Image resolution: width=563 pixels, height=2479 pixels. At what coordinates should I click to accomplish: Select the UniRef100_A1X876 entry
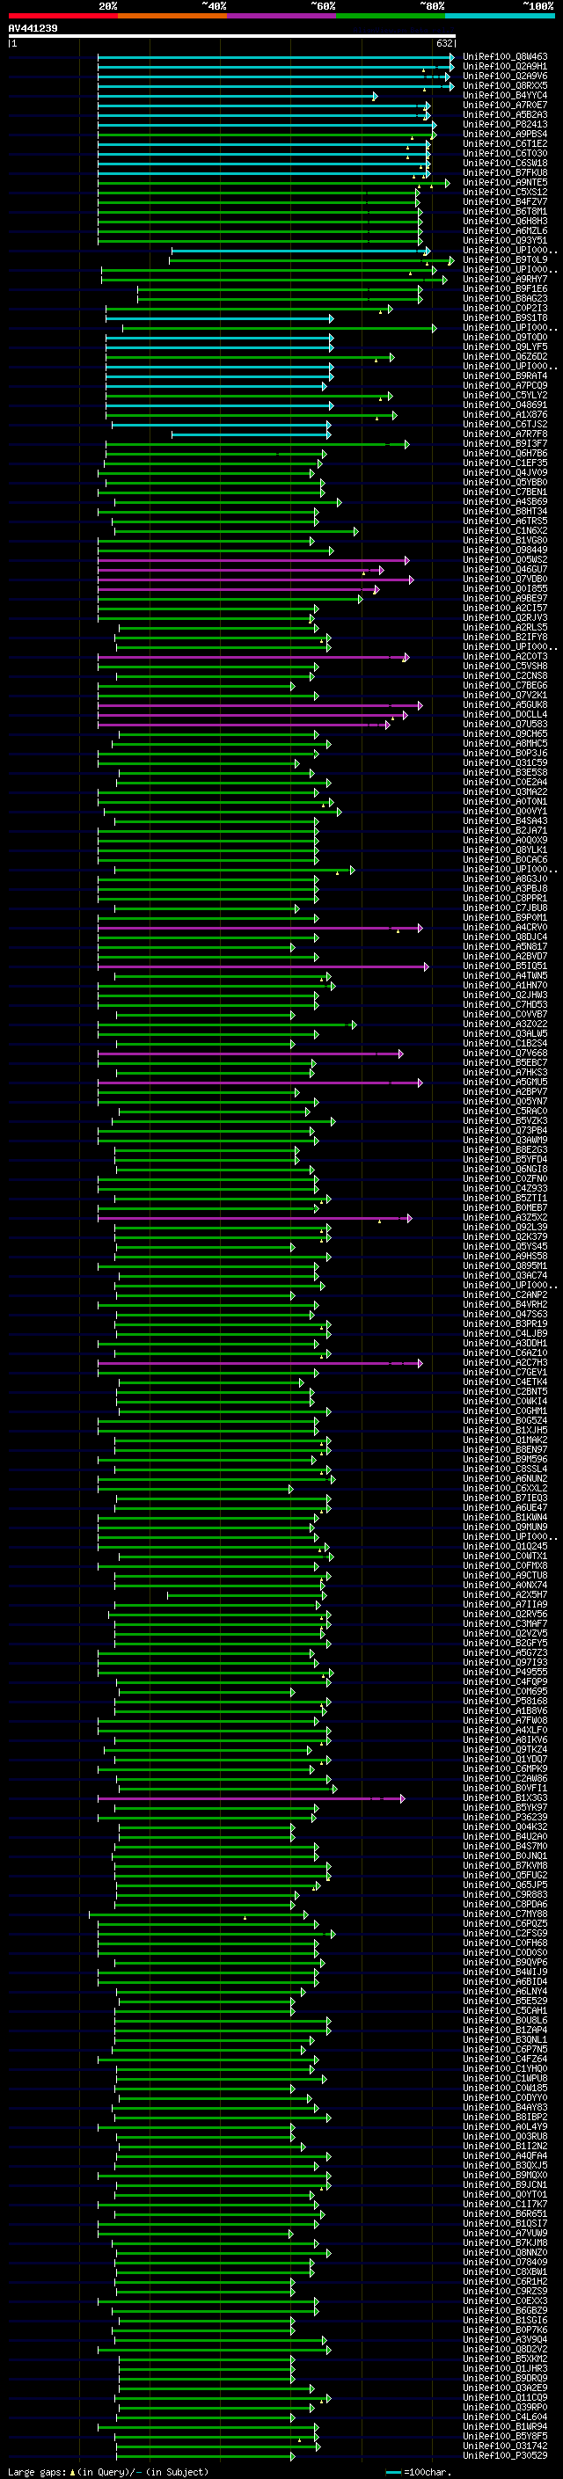tap(505, 415)
